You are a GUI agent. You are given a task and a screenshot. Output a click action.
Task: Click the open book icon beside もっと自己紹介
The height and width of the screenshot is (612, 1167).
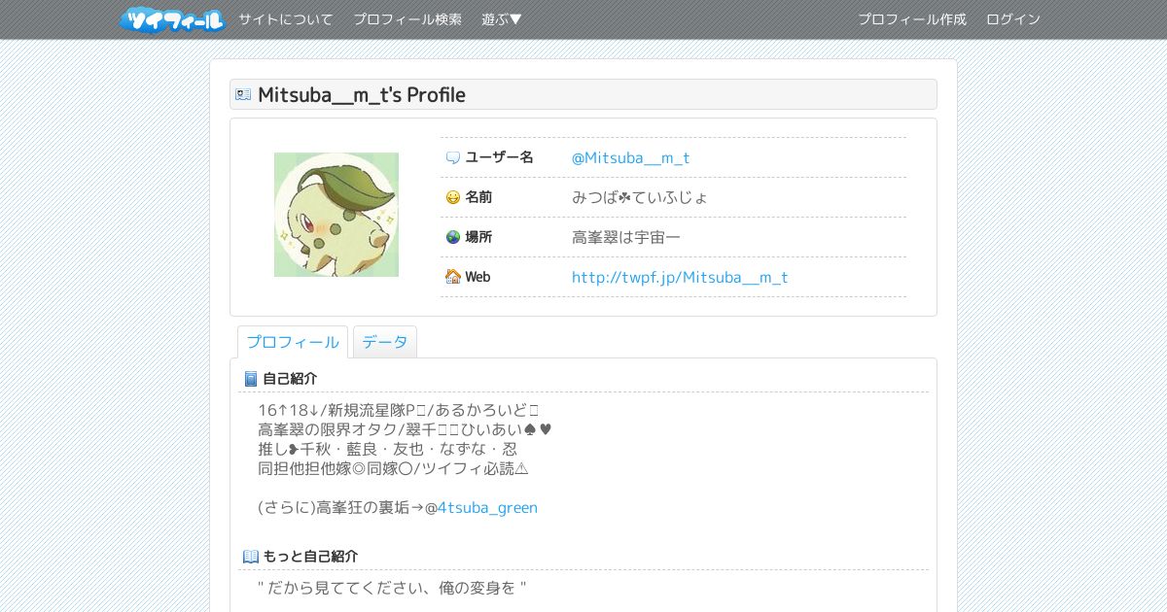tap(251, 557)
